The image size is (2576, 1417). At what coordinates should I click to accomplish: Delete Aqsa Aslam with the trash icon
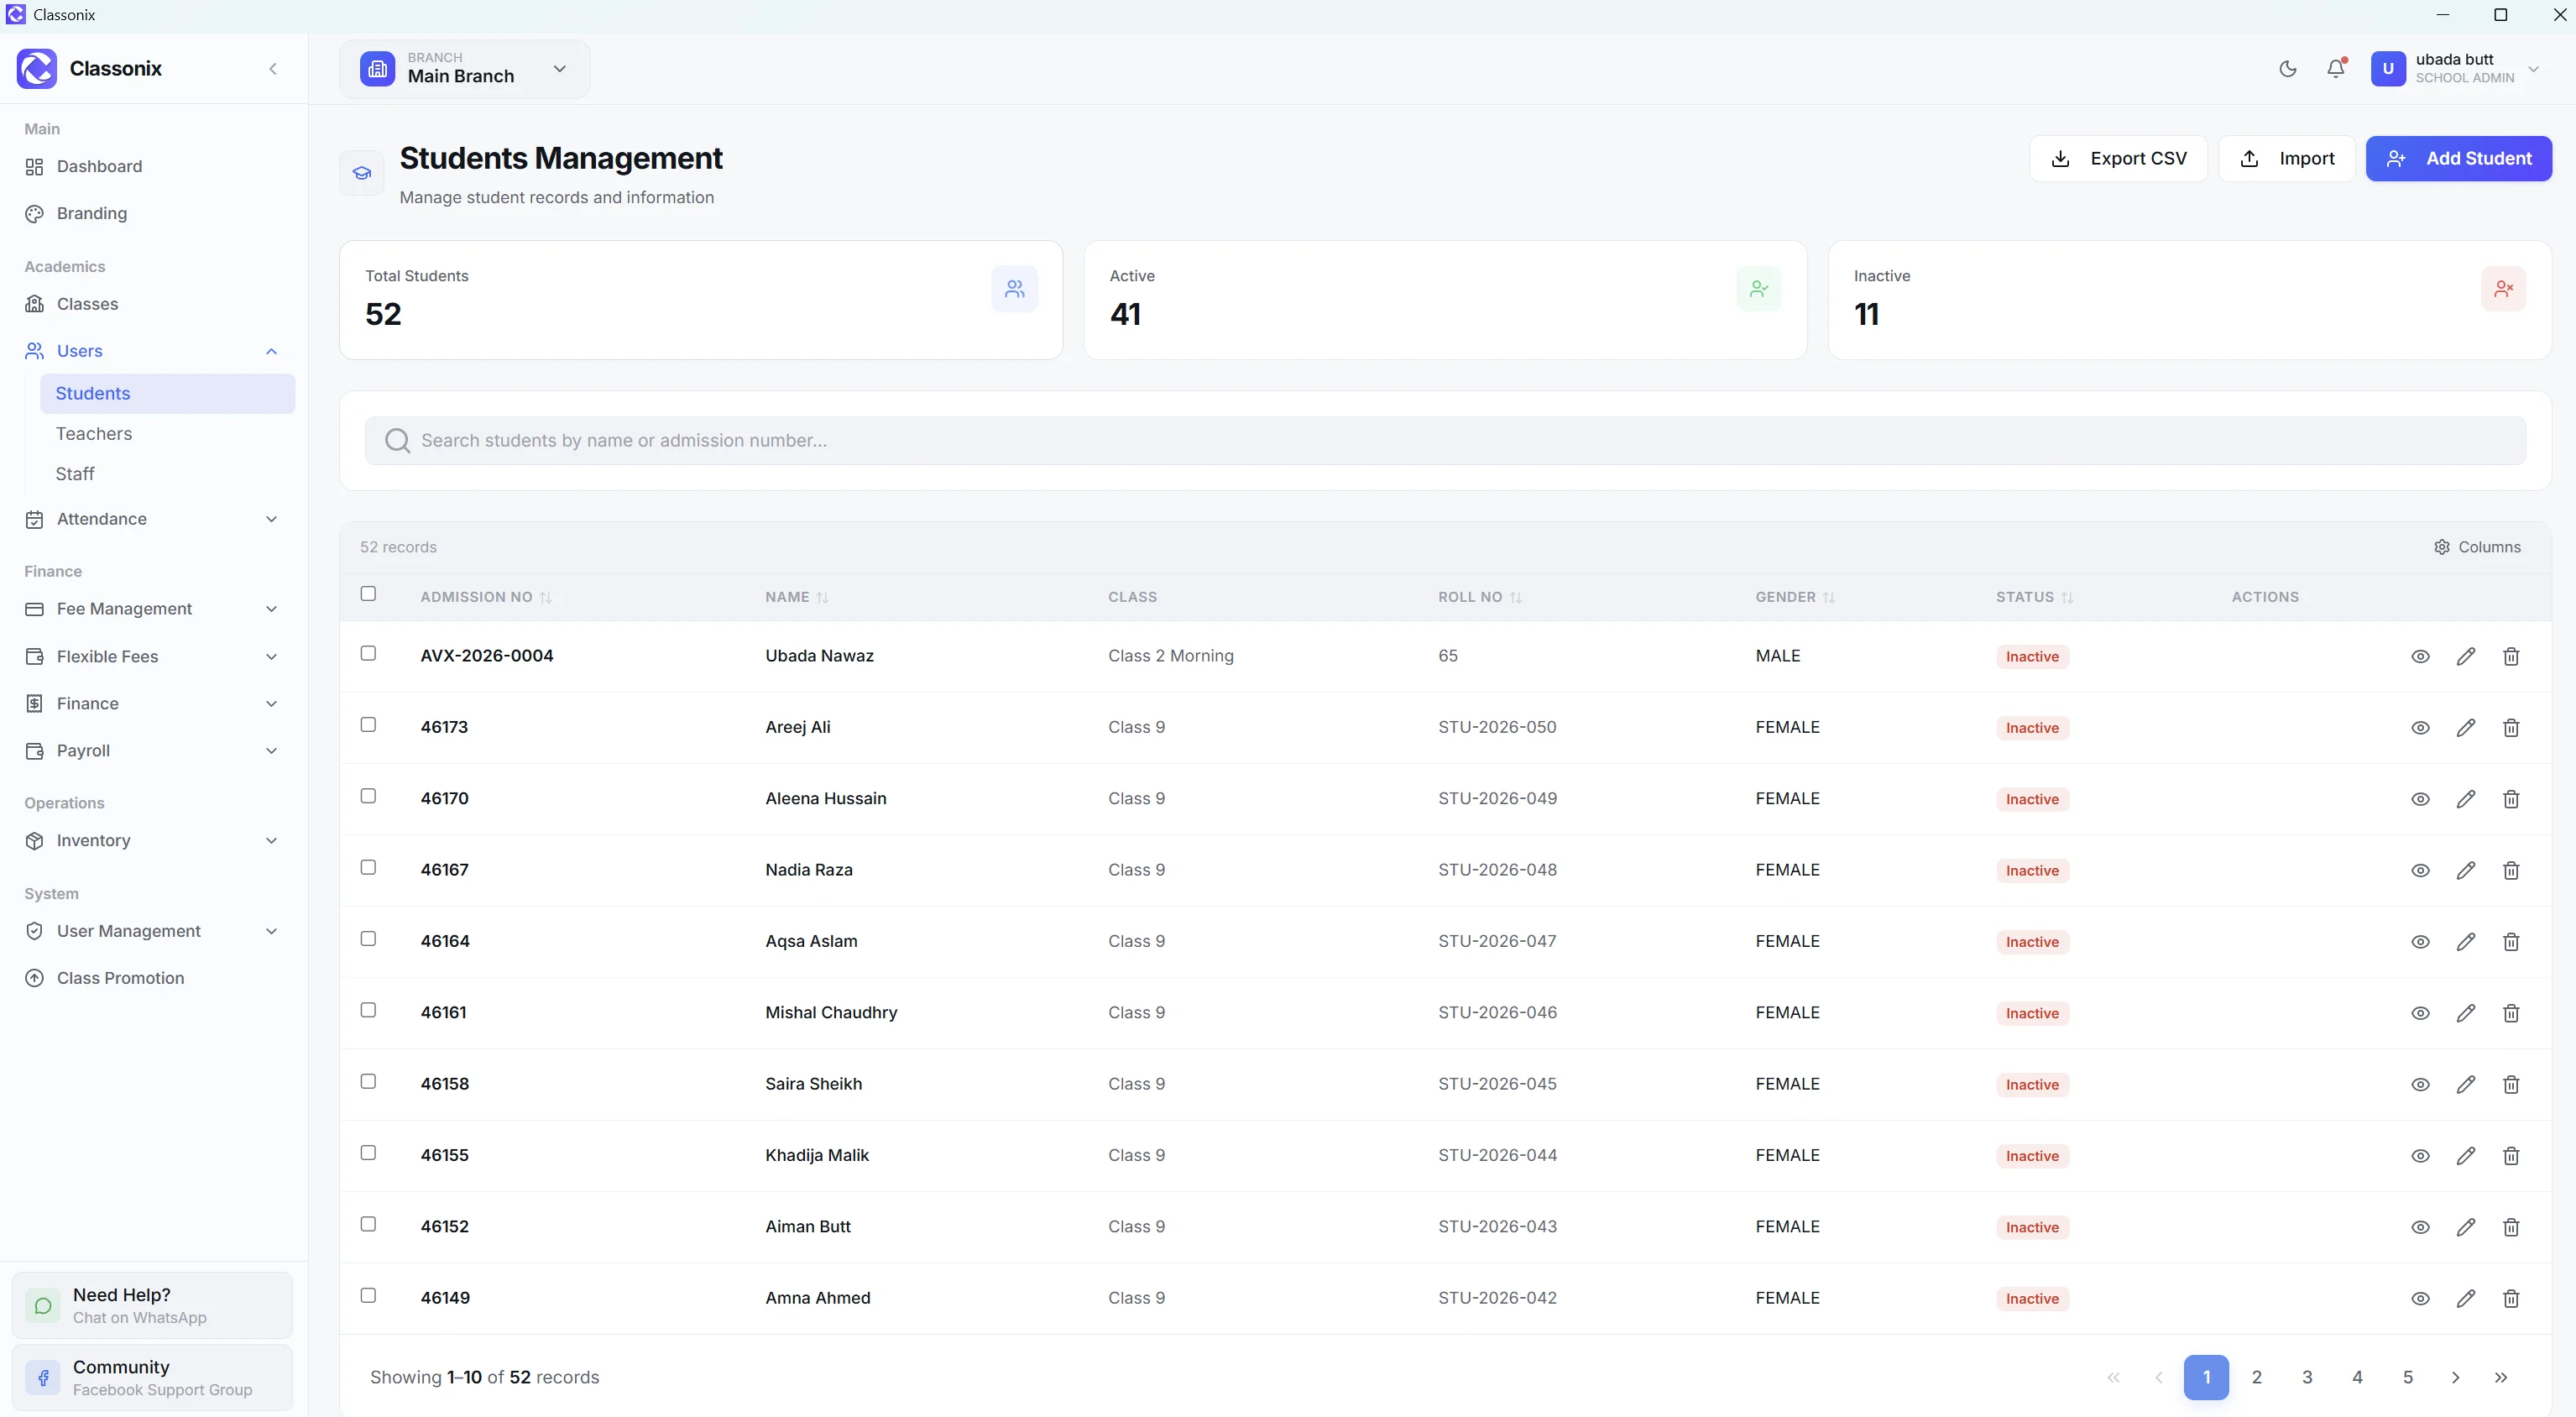click(2511, 942)
